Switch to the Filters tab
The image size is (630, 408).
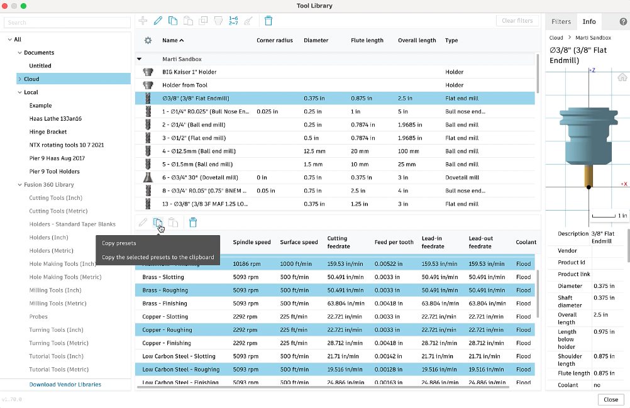[561, 21]
